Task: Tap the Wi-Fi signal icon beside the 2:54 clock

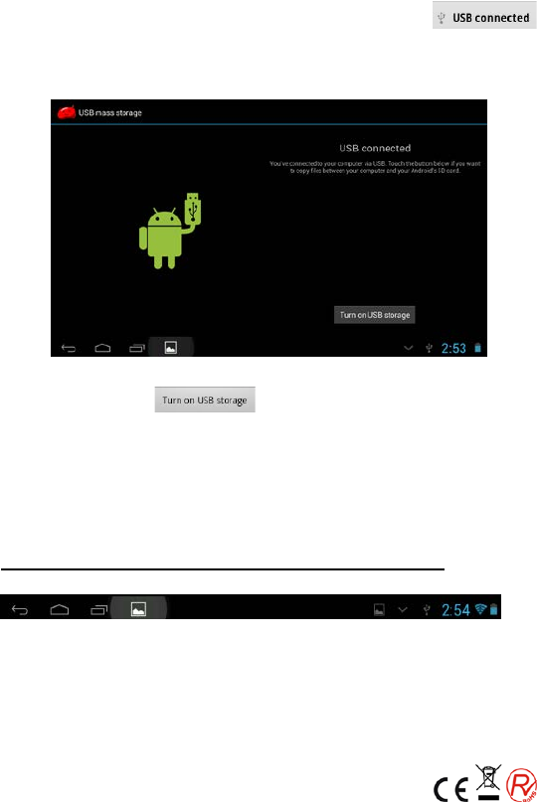Action: point(480,608)
